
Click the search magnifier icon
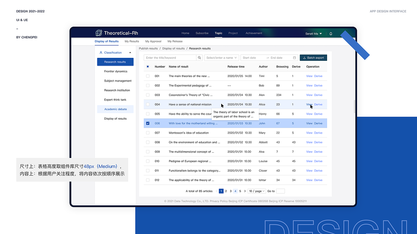point(199,58)
